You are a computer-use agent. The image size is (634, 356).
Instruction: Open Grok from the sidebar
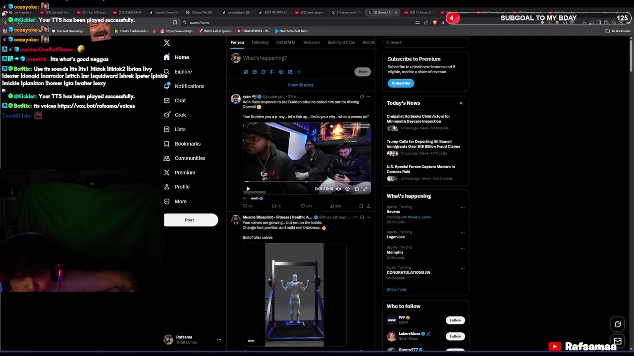(x=174, y=115)
